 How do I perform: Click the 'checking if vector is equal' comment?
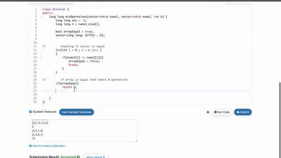pos(83,47)
